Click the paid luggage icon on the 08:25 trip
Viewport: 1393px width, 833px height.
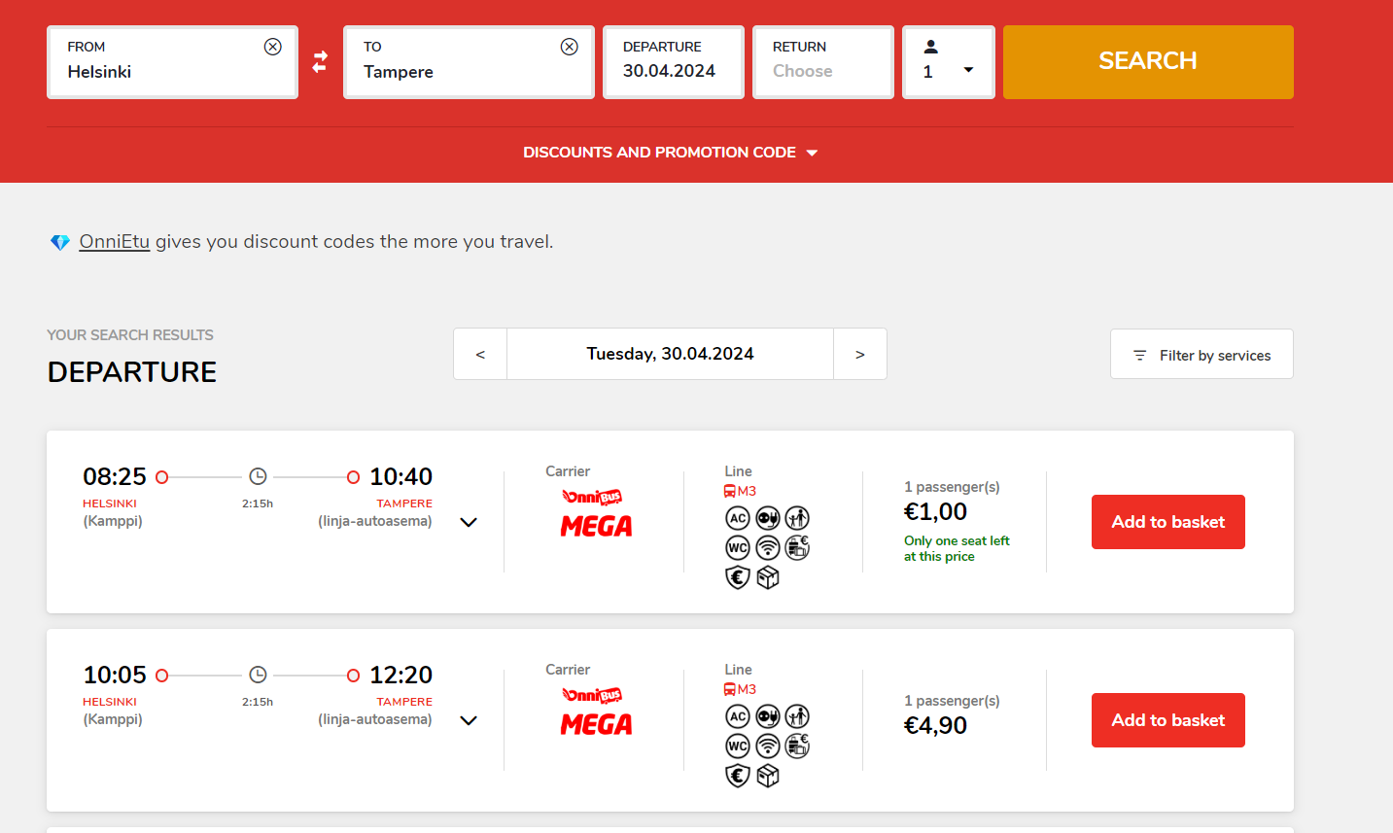tap(797, 548)
